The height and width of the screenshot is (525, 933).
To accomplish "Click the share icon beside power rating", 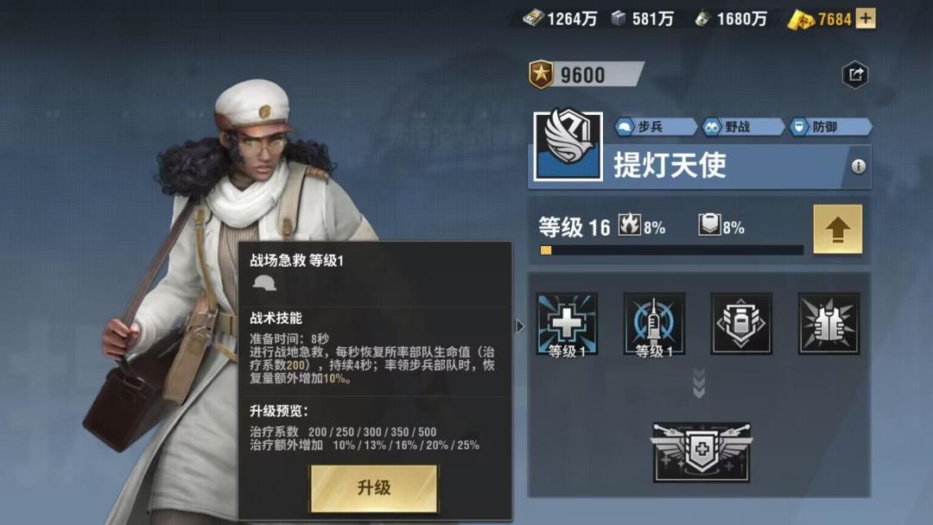I will 855,75.
